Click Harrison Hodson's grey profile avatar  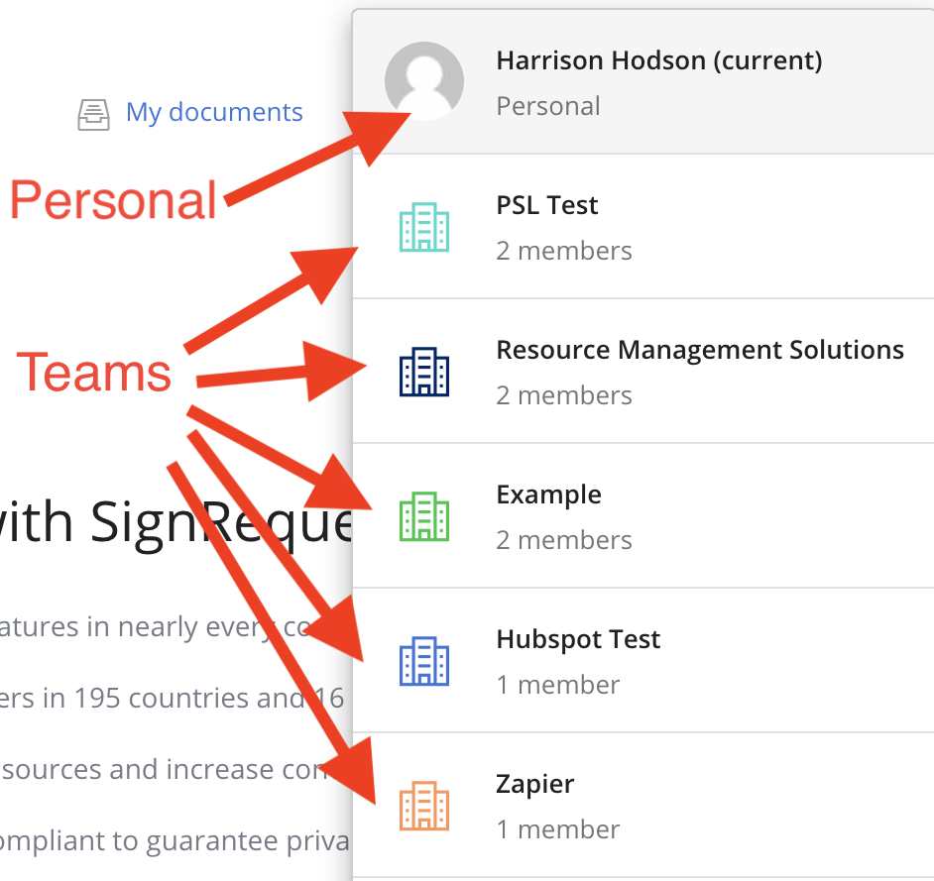pyautogui.click(x=424, y=81)
